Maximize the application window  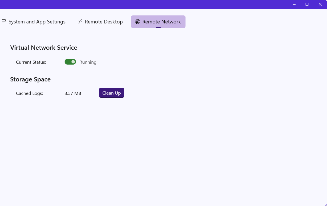pyautogui.click(x=307, y=4)
